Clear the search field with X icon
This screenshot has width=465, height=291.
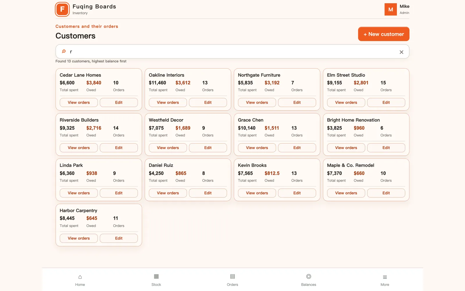click(x=401, y=52)
